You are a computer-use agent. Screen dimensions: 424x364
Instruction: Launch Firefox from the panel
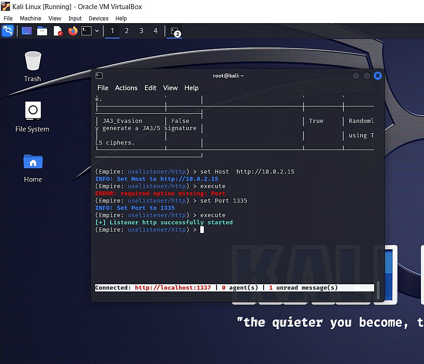(x=73, y=31)
